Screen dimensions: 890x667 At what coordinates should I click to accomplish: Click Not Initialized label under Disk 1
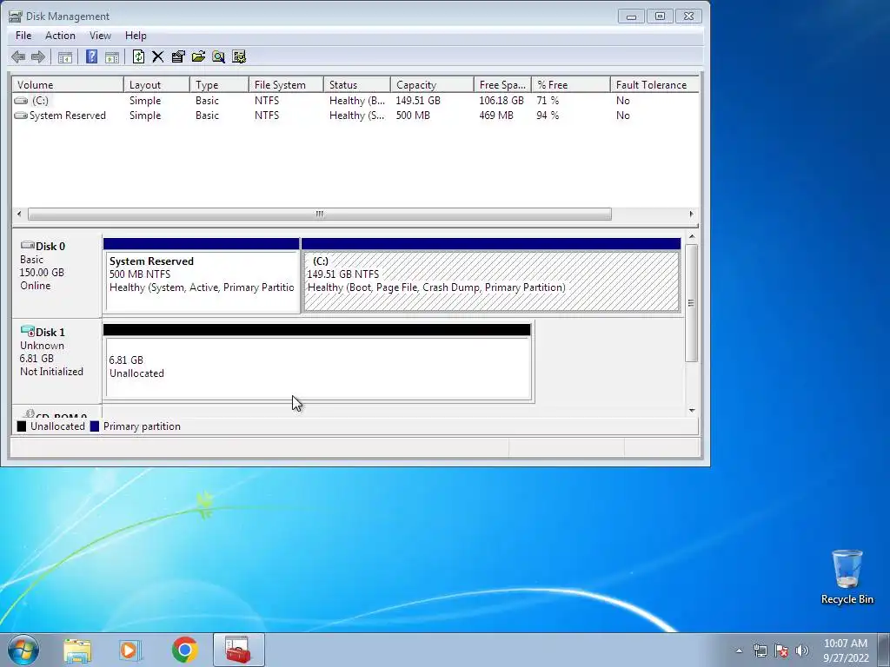pyautogui.click(x=51, y=372)
